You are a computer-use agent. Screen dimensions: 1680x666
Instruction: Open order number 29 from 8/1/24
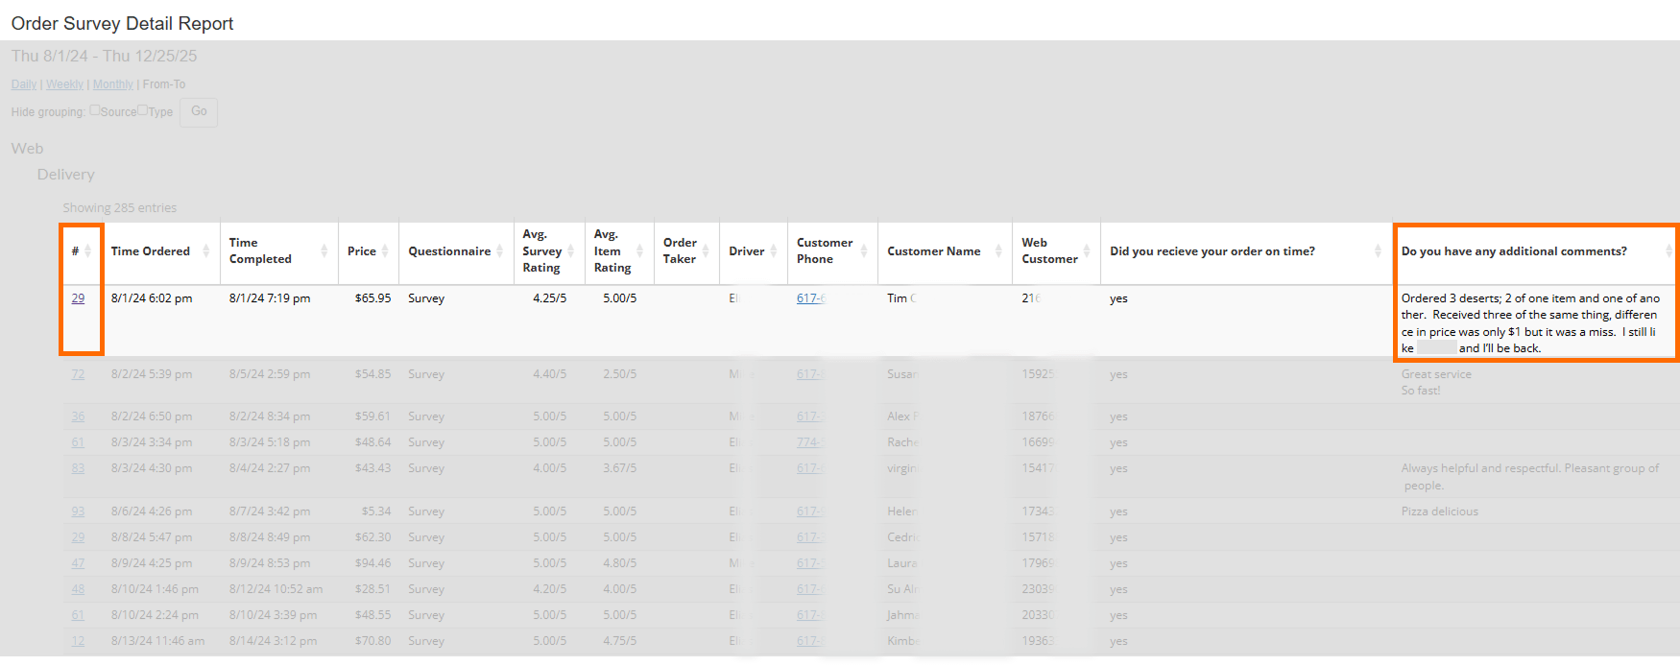[x=78, y=298]
